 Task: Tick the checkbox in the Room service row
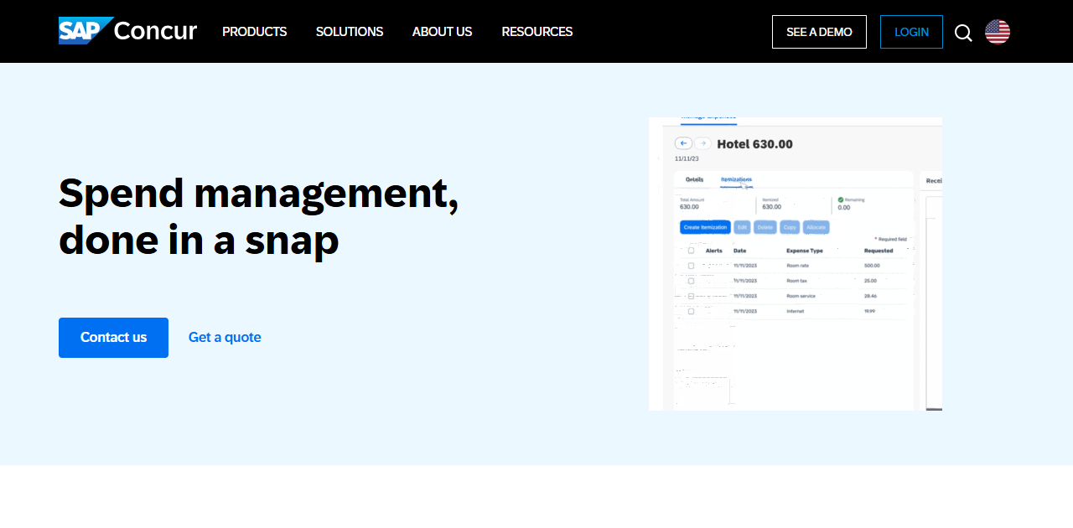coord(691,296)
